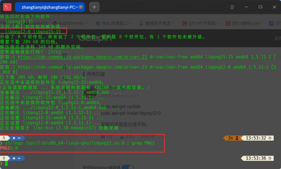Close the zhangtianyi@zhangtianyi-PC terminal tab
This screenshot has height=169, width=281.
81,7
